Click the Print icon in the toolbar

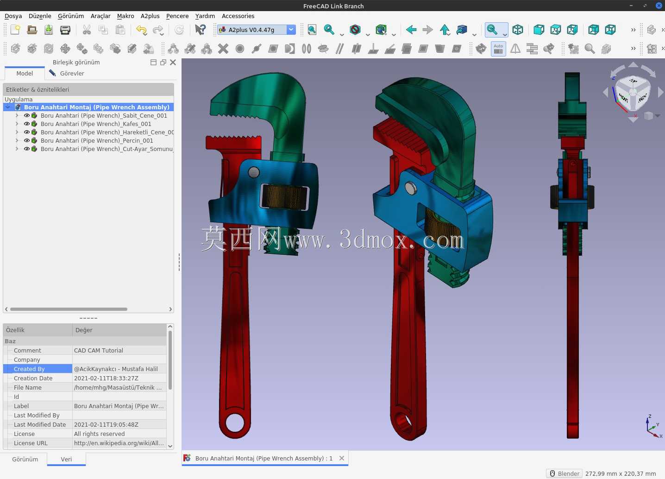(65, 30)
